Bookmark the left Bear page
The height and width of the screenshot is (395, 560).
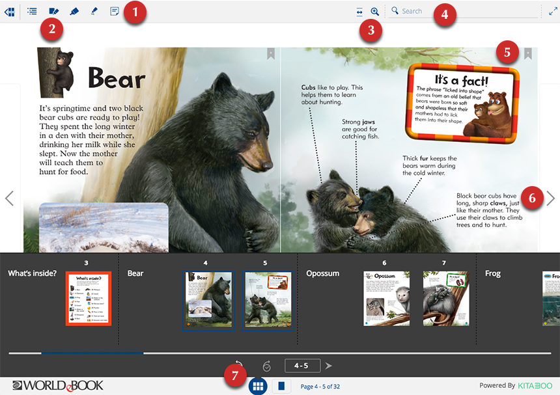(x=271, y=54)
